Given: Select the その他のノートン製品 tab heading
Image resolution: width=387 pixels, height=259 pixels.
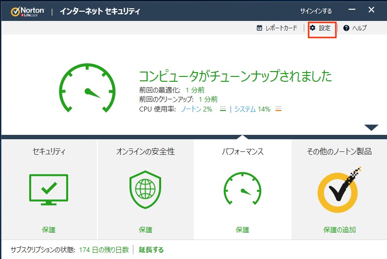Looking at the screenshot, I should click(339, 151).
